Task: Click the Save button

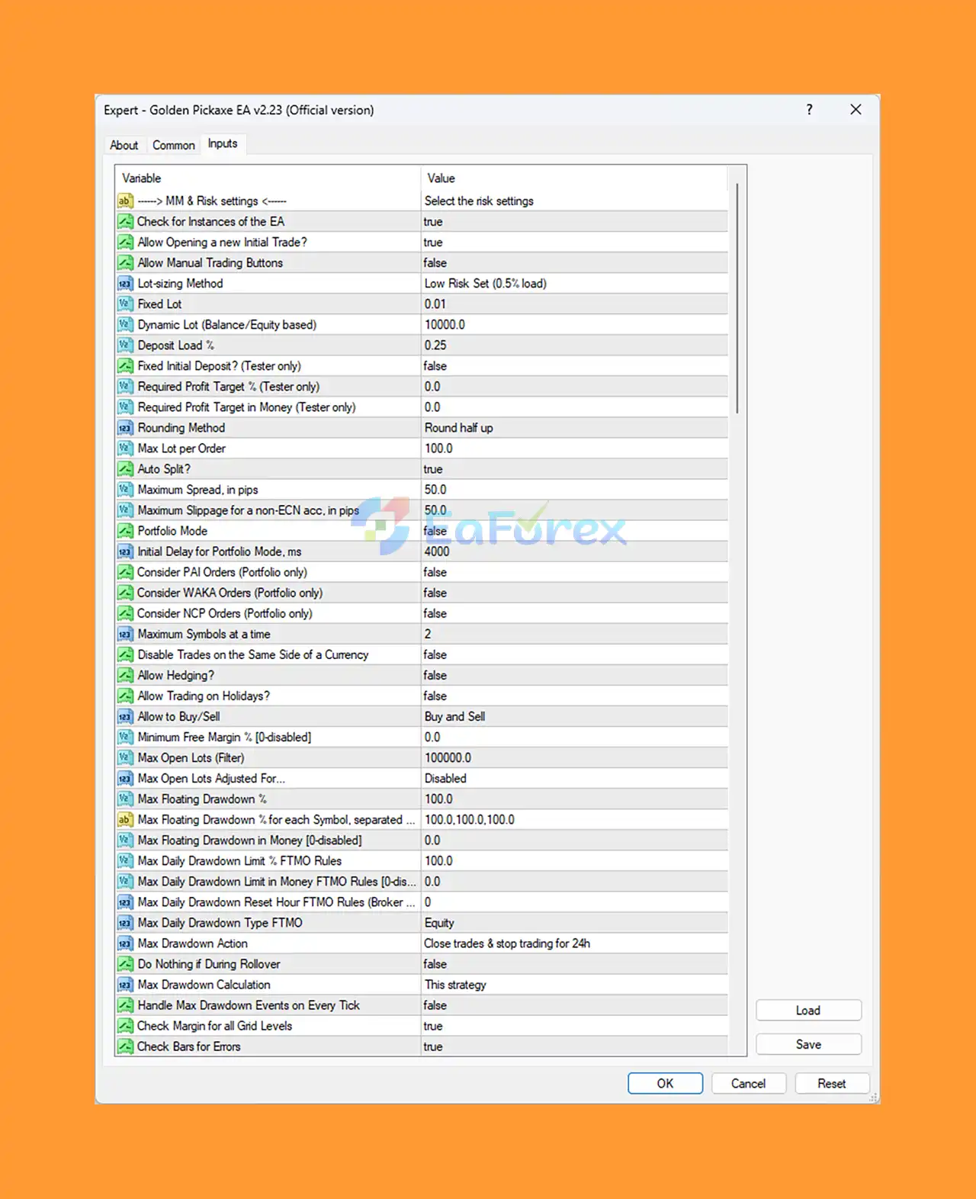Action: pyautogui.click(x=808, y=1044)
